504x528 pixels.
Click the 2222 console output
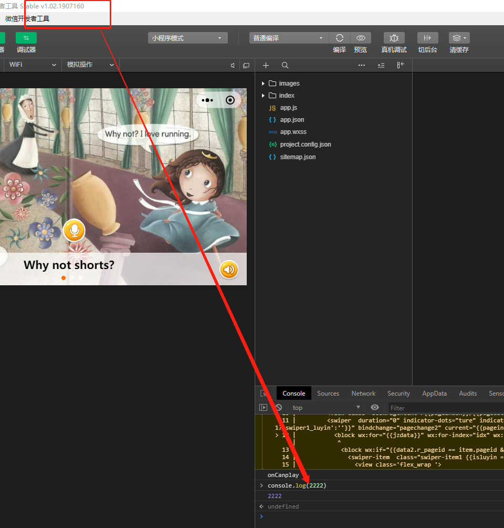tap(275, 496)
